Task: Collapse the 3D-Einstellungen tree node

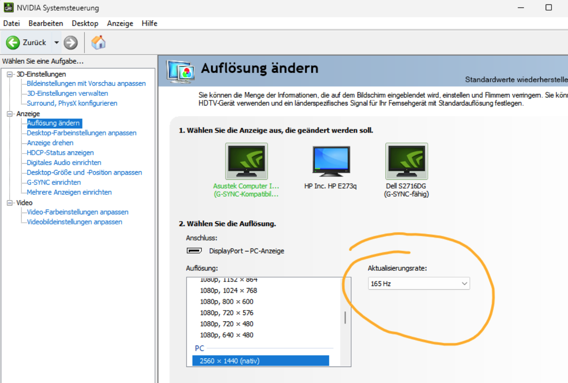Action: coord(10,74)
